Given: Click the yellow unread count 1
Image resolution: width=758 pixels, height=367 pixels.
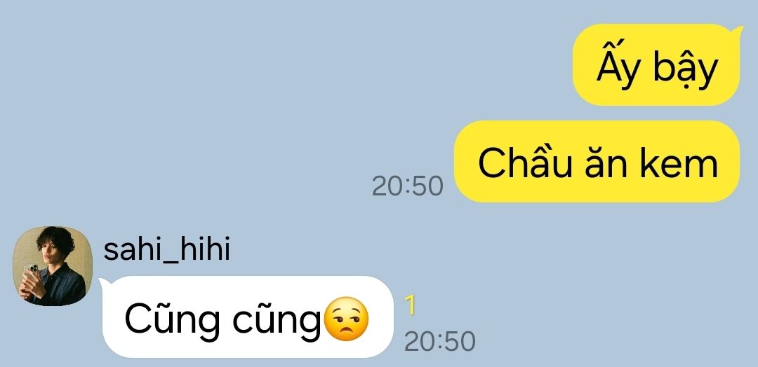Looking at the screenshot, I should [409, 305].
